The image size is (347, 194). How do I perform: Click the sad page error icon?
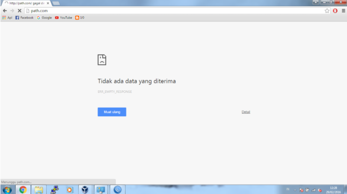102,60
